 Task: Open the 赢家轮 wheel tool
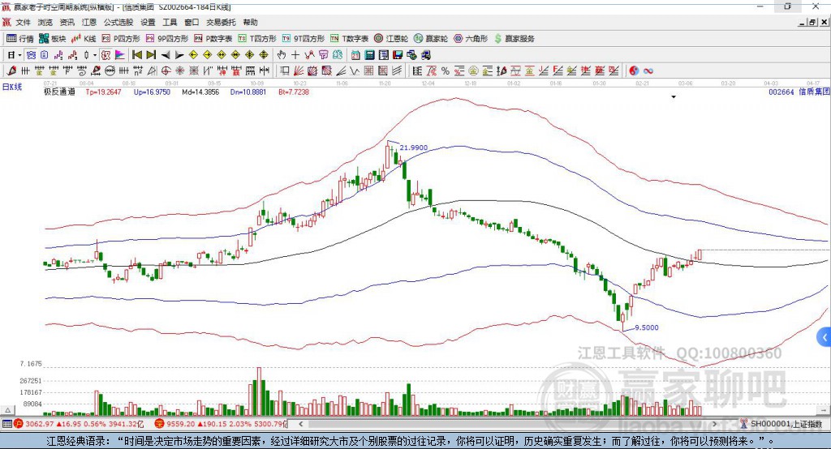(x=431, y=39)
